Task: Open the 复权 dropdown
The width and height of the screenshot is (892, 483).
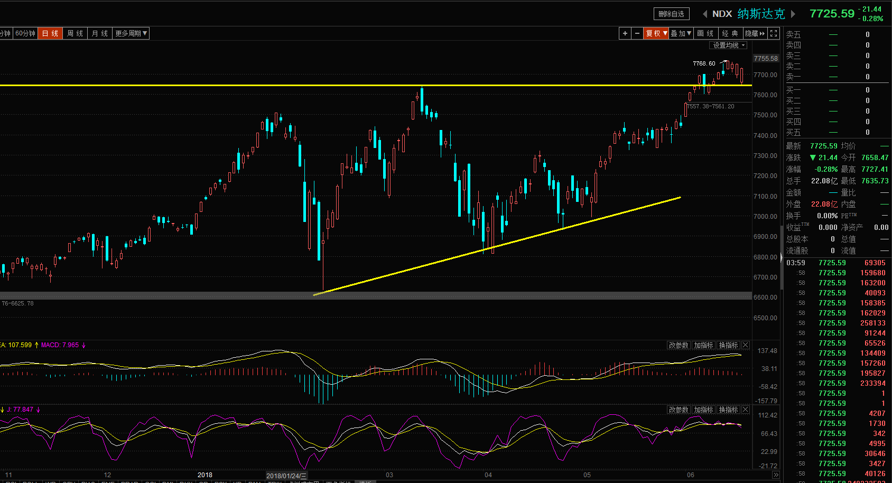Action: [656, 33]
